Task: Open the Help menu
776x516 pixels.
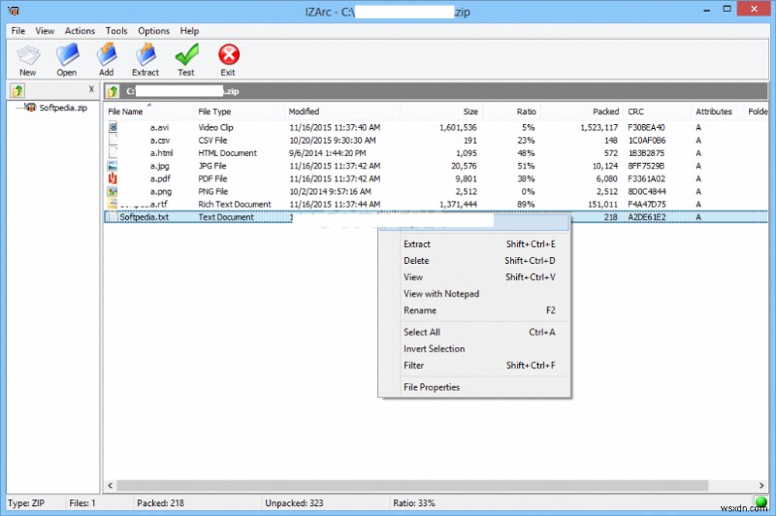Action: [x=189, y=31]
